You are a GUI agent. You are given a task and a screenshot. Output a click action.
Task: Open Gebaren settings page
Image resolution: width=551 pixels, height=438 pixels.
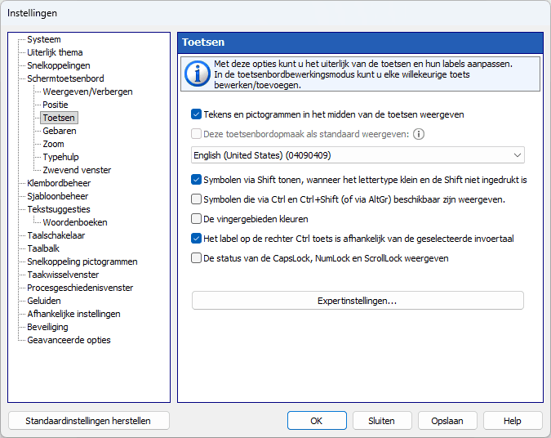pos(60,131)
